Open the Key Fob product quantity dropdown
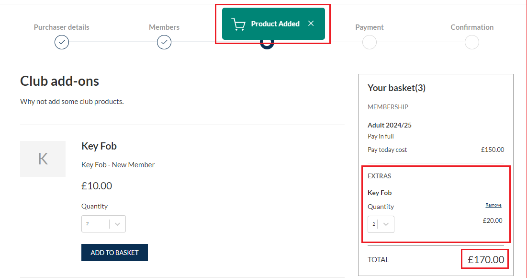This screenshot has height=278, width=527. click(103, 224)
